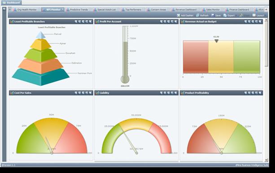Click second header icon in Cost Per Sales panel
This screenshot has width=275, height=173.
[x=79, y=93]
